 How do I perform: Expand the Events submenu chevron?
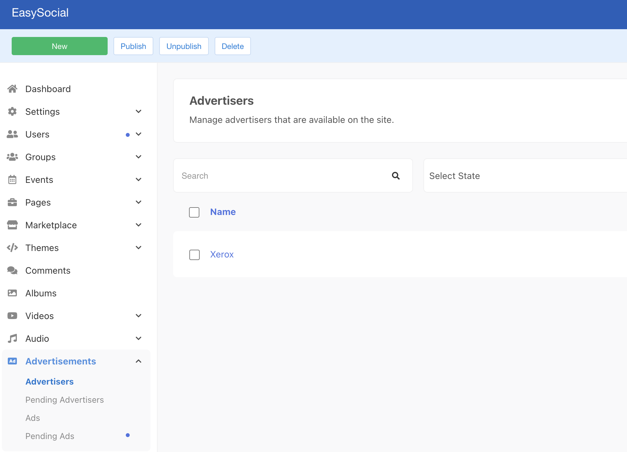tap(138, 180)
